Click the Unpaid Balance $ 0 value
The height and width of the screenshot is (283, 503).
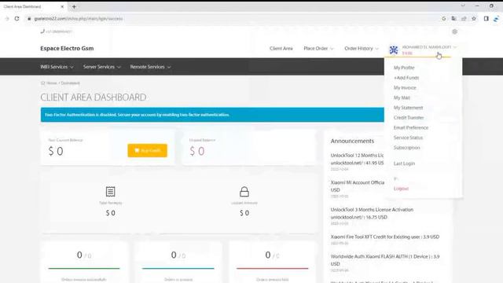click(197, 151)
